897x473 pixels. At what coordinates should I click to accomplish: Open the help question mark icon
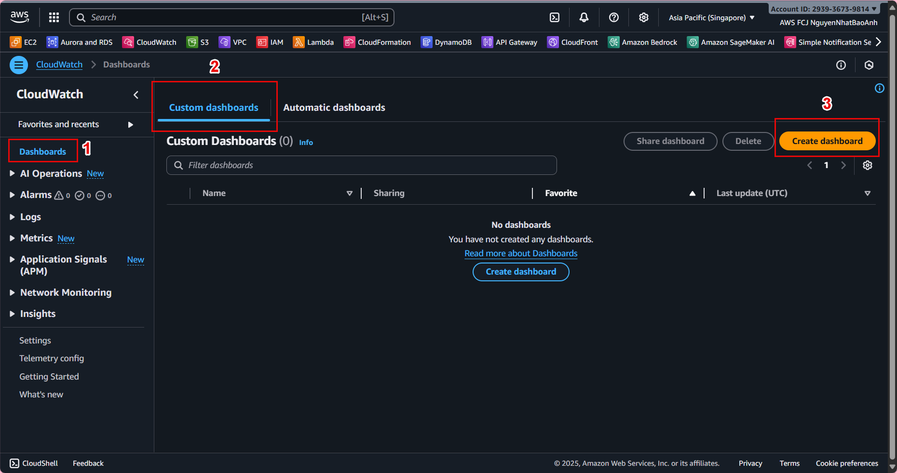tap(614, 17)
